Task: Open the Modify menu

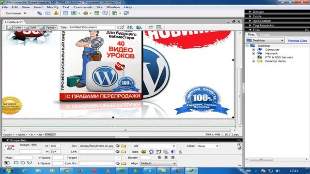Action: (53, 7)
